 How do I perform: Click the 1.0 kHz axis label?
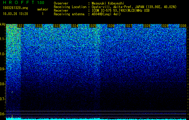(2, 54)
